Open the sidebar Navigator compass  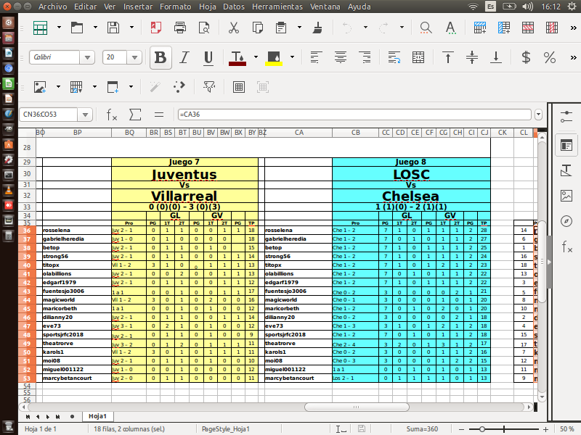[566, 221]
